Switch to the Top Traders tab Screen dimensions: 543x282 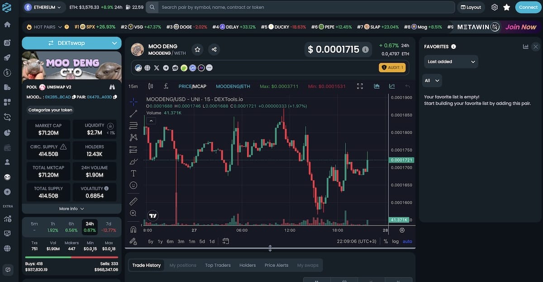[x=218, y=265]
